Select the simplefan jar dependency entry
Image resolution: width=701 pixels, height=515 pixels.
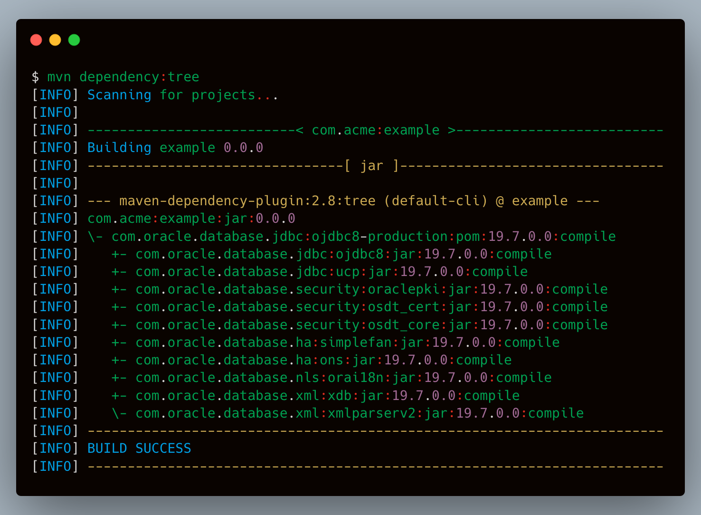(x=347, y=343)
